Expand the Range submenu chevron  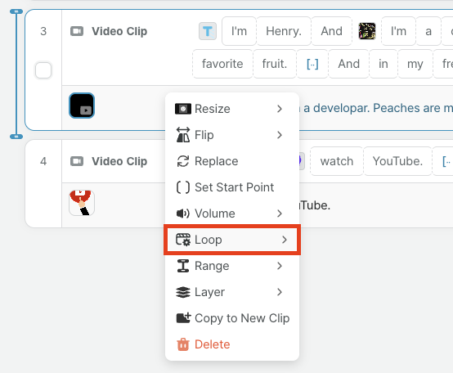coord(279,266)
